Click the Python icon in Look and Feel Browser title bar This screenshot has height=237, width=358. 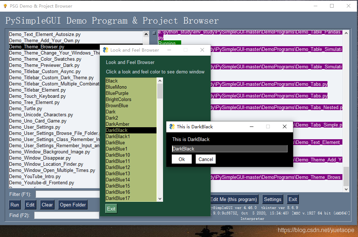click(x=106, y=50)
